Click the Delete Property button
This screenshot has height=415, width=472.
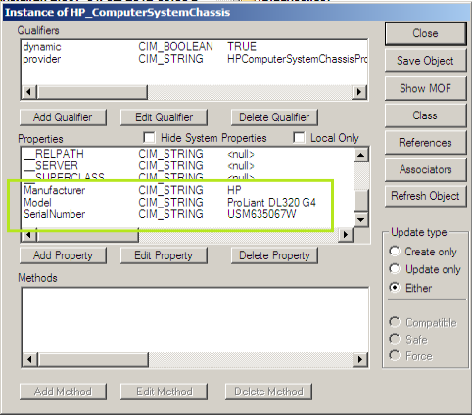[x=274, y=255]
